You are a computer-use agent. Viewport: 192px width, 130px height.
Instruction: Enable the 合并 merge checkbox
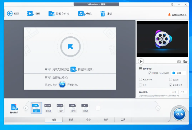pos(141,85)
